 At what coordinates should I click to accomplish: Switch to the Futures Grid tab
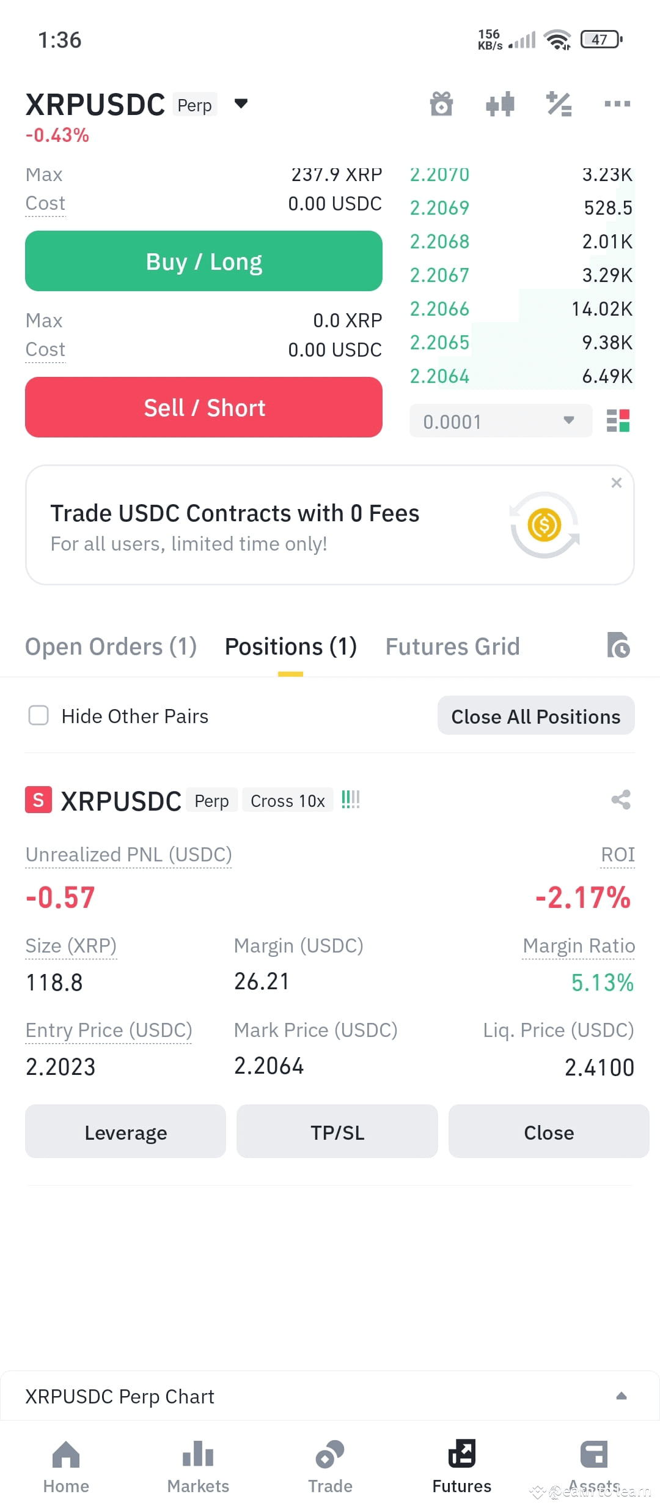tap(453, 647)
